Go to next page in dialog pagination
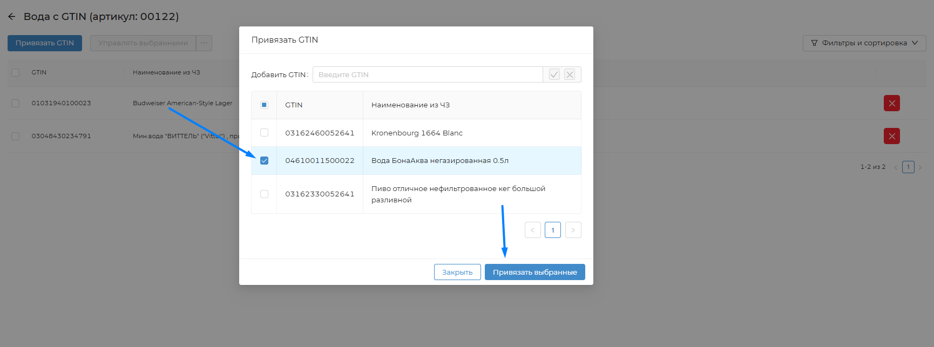934x347 pixels. pos(573,230)
